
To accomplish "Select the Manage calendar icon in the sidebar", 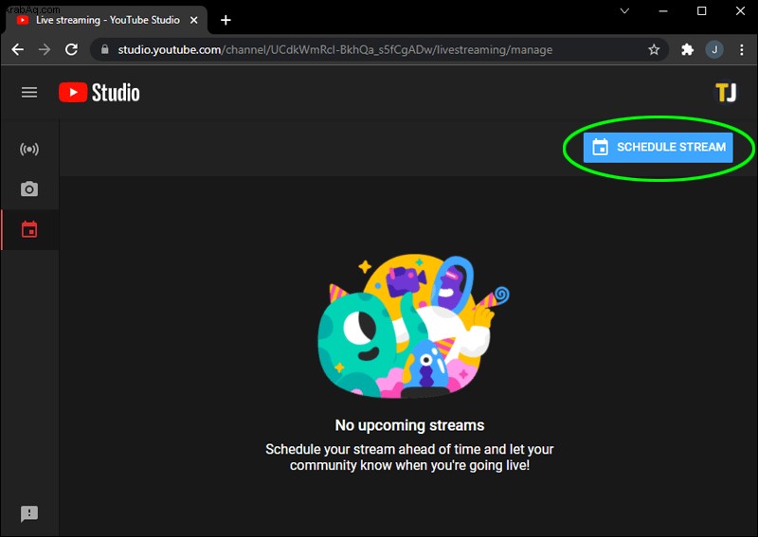I will coord(29,229).
